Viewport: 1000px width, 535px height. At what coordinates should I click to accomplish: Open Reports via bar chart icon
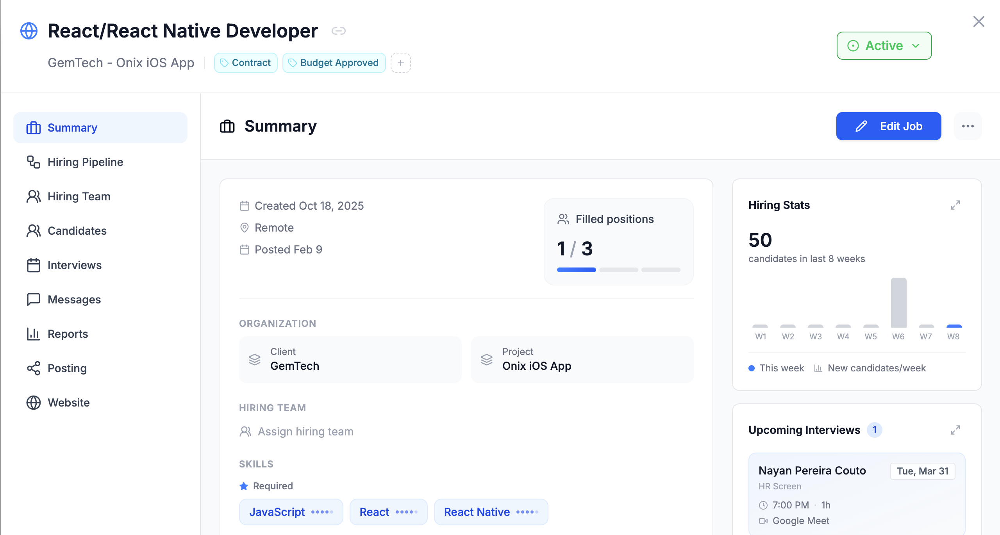pyautogui.click(x=34, y=334)
